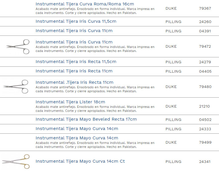Image resolution: width=219 pixels, height=172 pixels.
Task: Click the Iris Recta 11cm scissors thumbnail
Action: (x=16, y=87)
